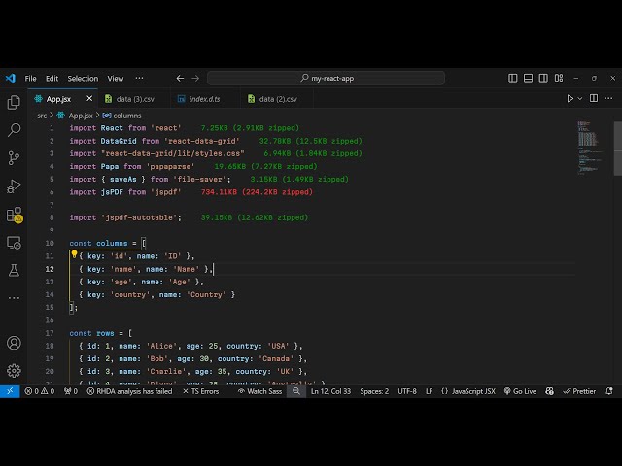The height and width of the screenshot is (466, 622).
Task: Open the Extensions view
Action: 14,215
